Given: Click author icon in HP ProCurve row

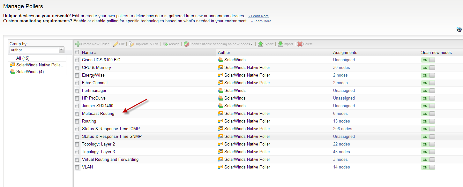Looking at the screenshot, I should pos(220,98).
